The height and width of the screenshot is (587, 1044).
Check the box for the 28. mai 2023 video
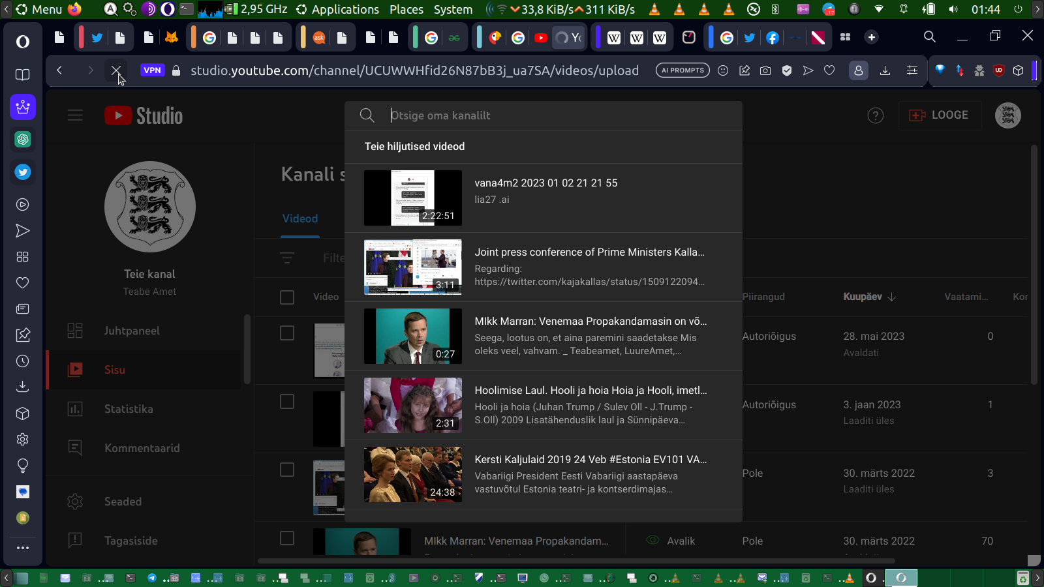pyautogui.click(x=287, y=333)
